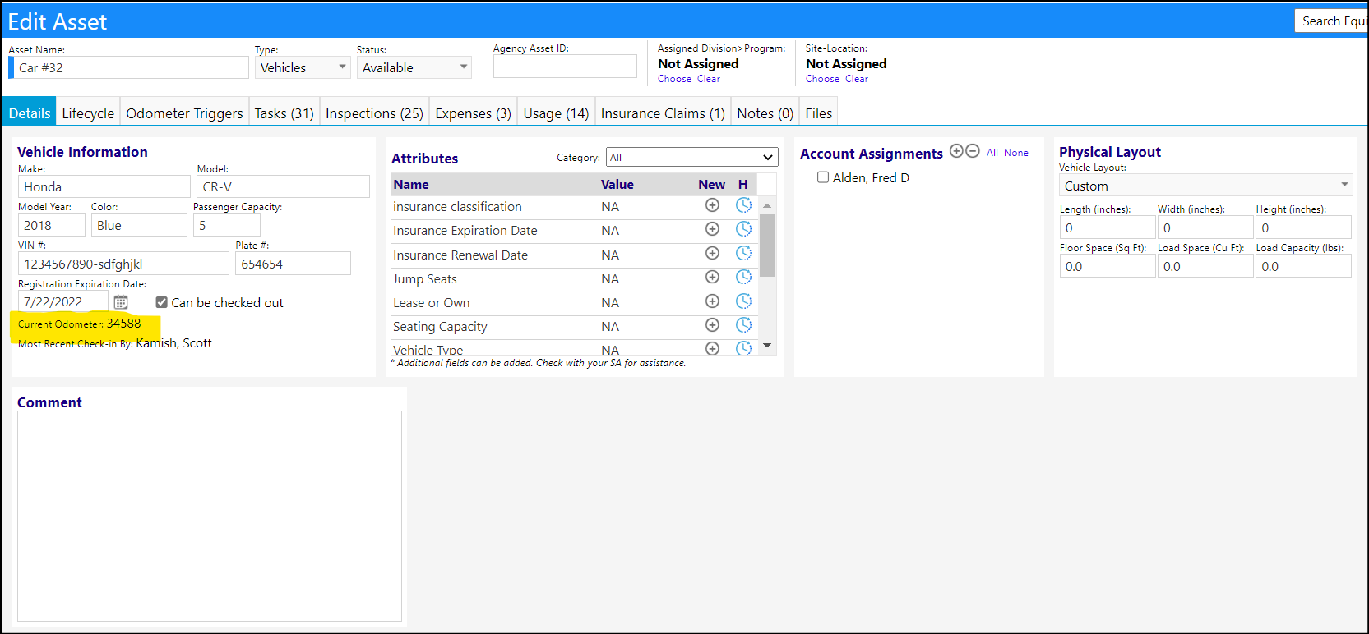The width and height of the screenshot is (1369, 634).
Task: View the Inspections (25) tab
Action: [374, 113]
